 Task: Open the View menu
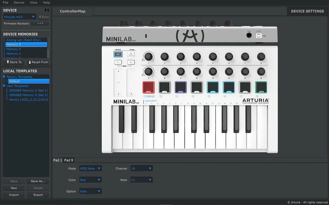pyautogui.click(x=33, y=2)
